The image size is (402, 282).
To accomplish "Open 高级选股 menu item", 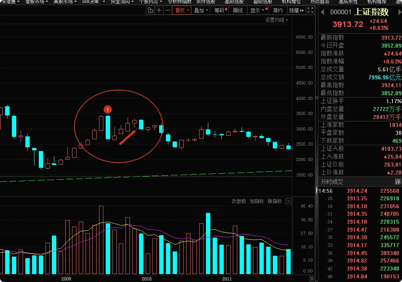I will click(x=234, y=2).
